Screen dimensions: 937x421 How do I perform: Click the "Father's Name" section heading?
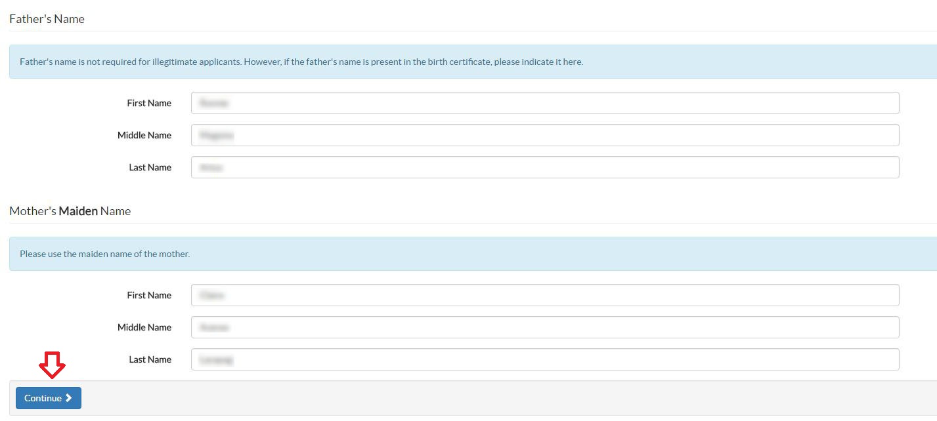pyautogui.click(x=47, y=19)
